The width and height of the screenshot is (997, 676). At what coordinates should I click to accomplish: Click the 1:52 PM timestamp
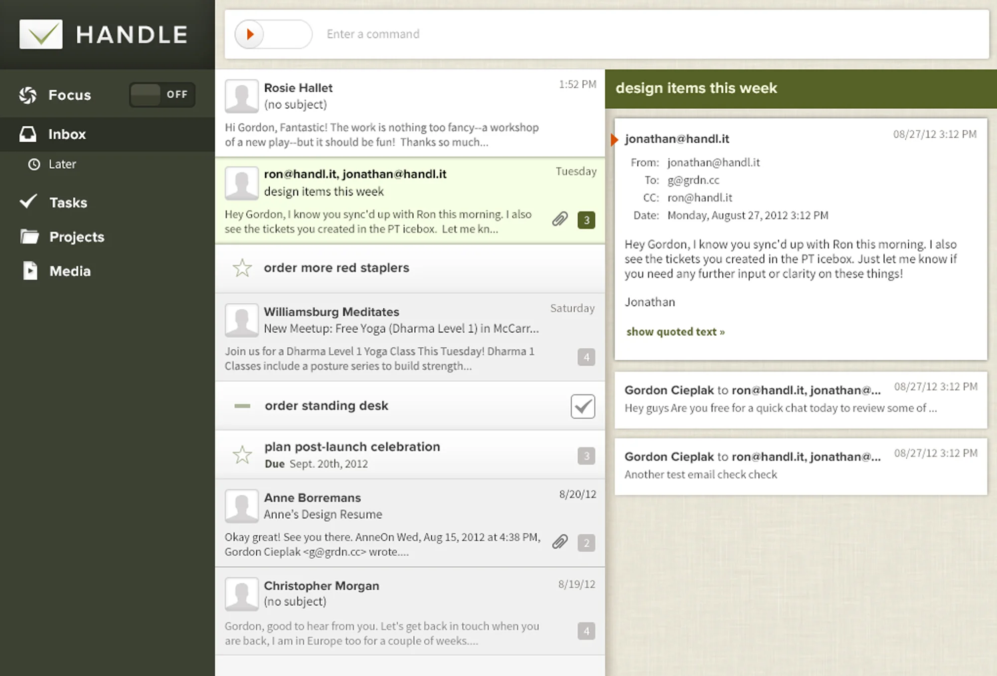click(578, 84)
